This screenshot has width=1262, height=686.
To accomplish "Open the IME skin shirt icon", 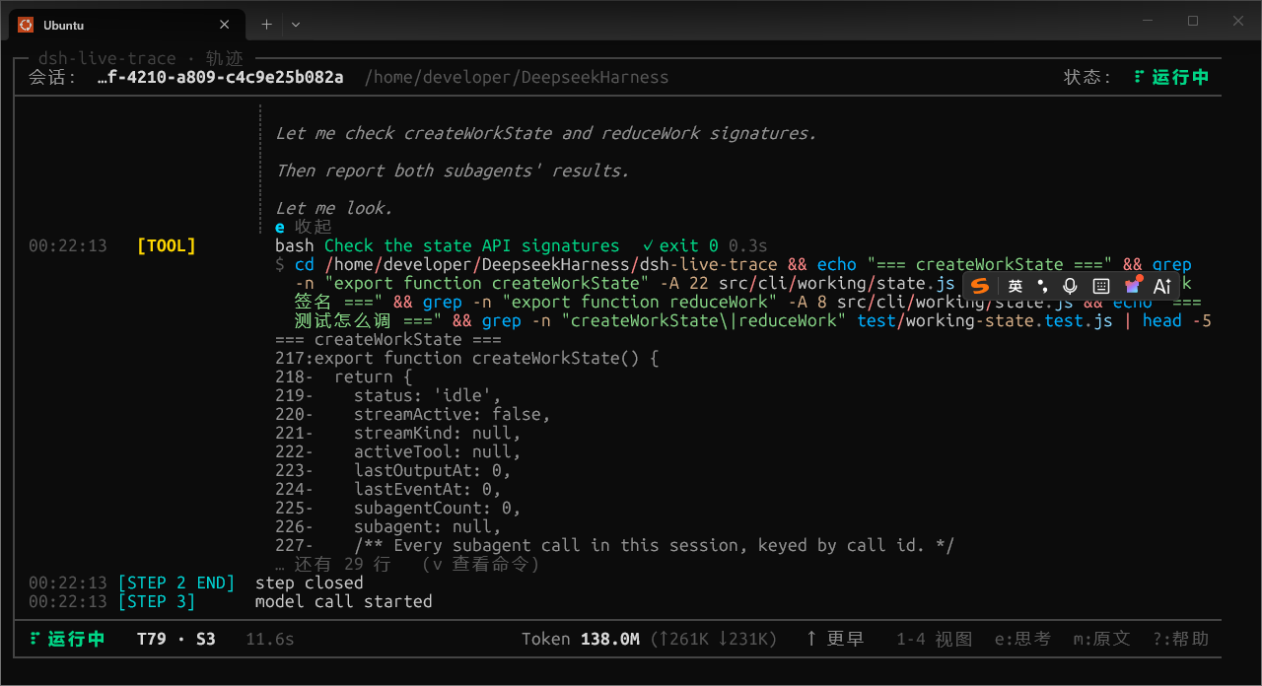I will click(1132, 286).
